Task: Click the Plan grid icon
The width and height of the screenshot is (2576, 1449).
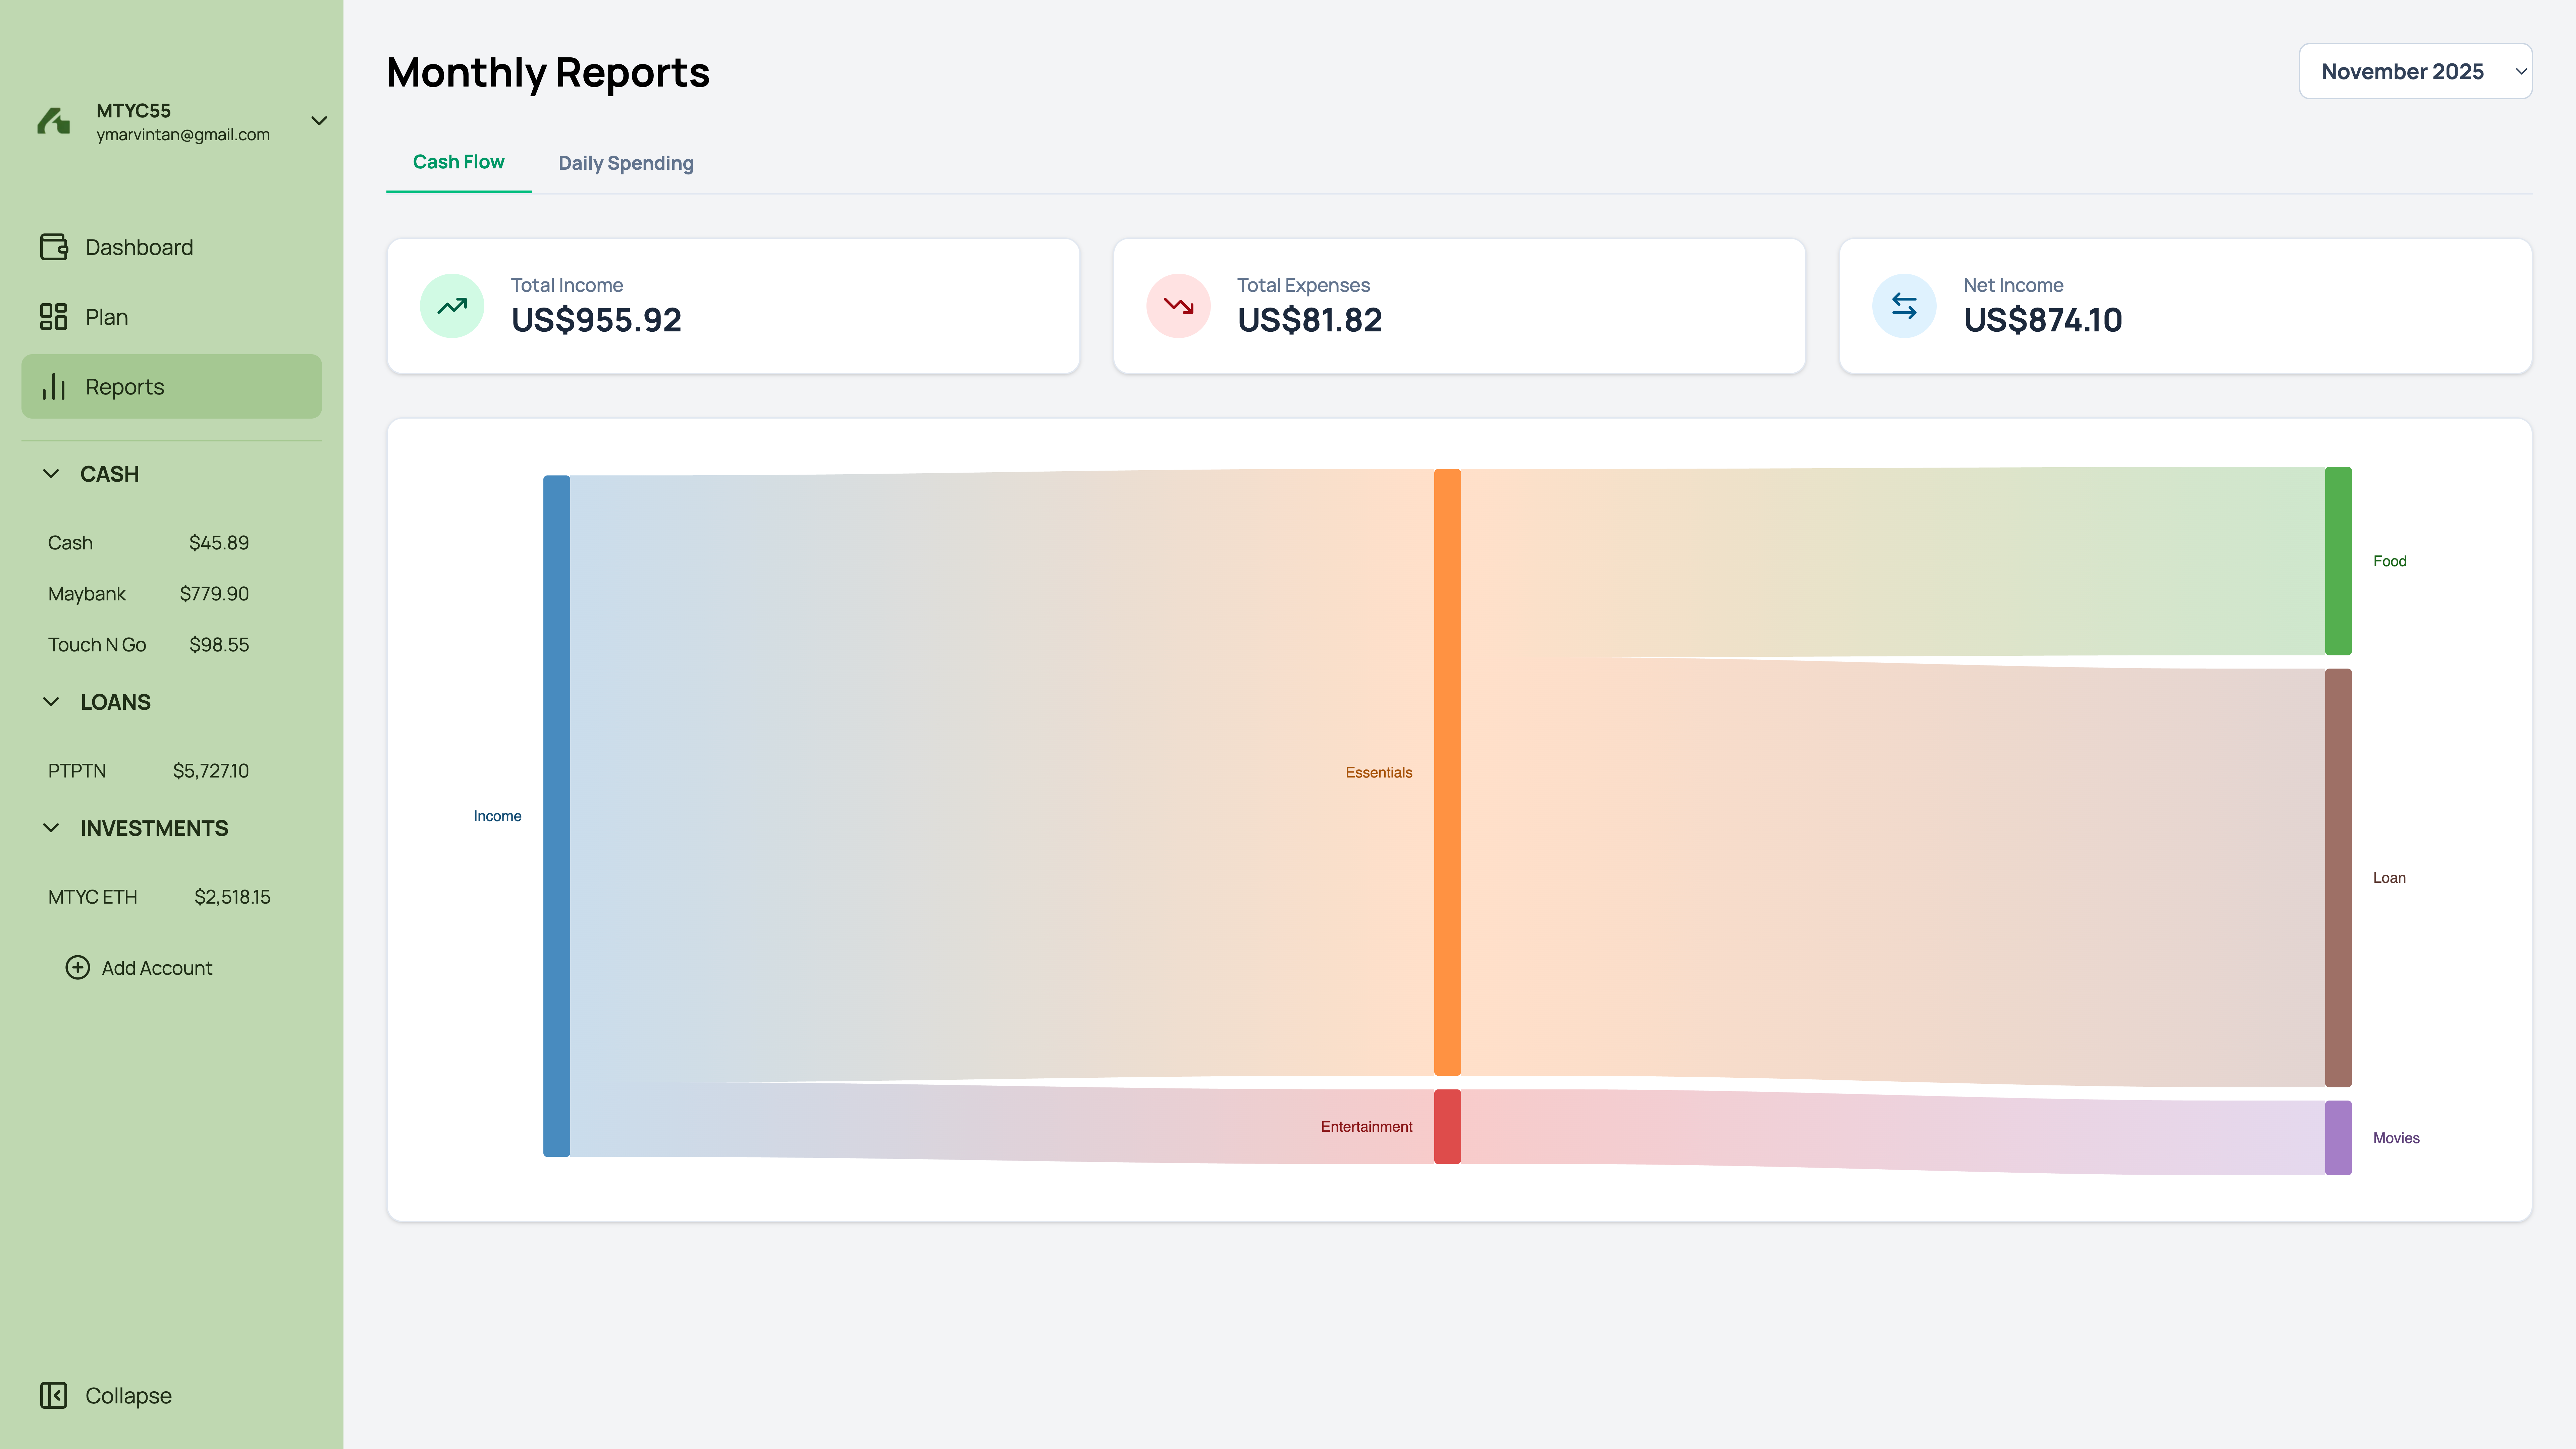Action: click(x=54, y=317)
